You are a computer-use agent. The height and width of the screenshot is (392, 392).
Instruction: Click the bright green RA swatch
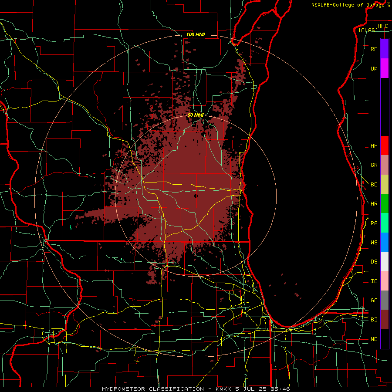pos(385,223)
